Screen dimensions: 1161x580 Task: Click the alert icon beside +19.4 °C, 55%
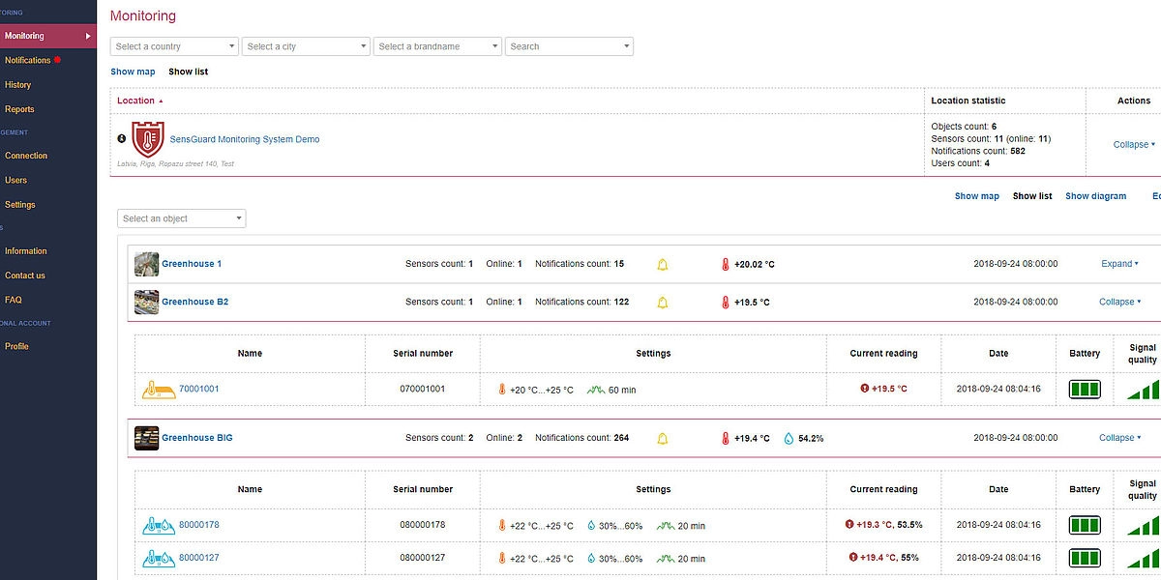853,557
